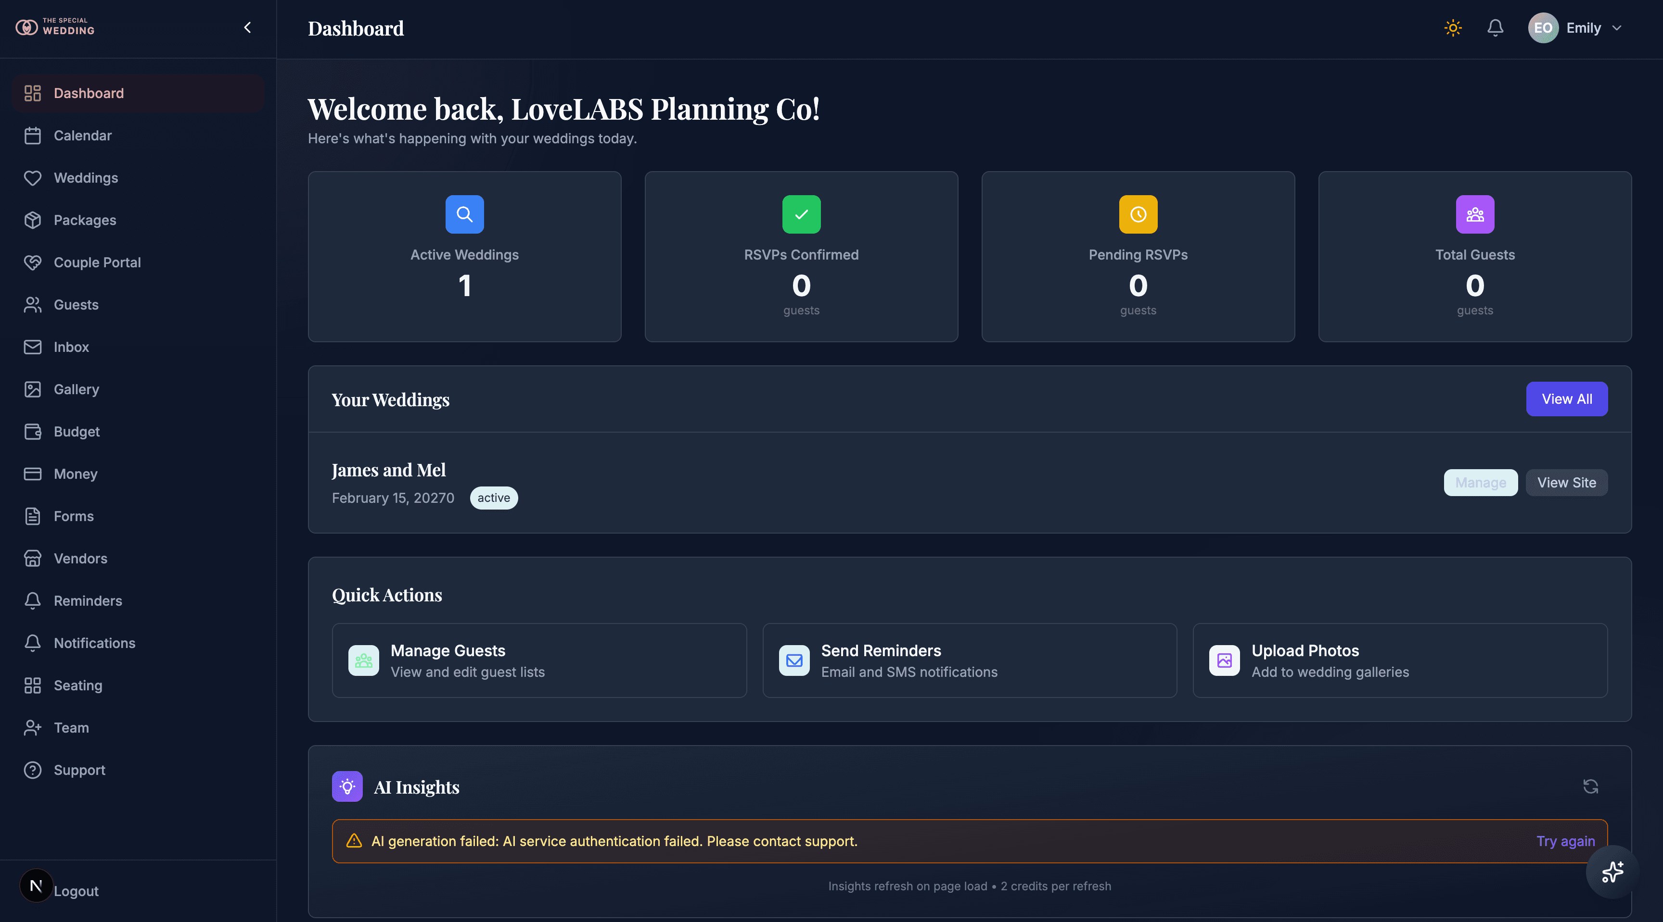This screenshot has height=922, width=1663.
Task: Open the Upload Photos quick action
Action: [x=1399, y=660]
